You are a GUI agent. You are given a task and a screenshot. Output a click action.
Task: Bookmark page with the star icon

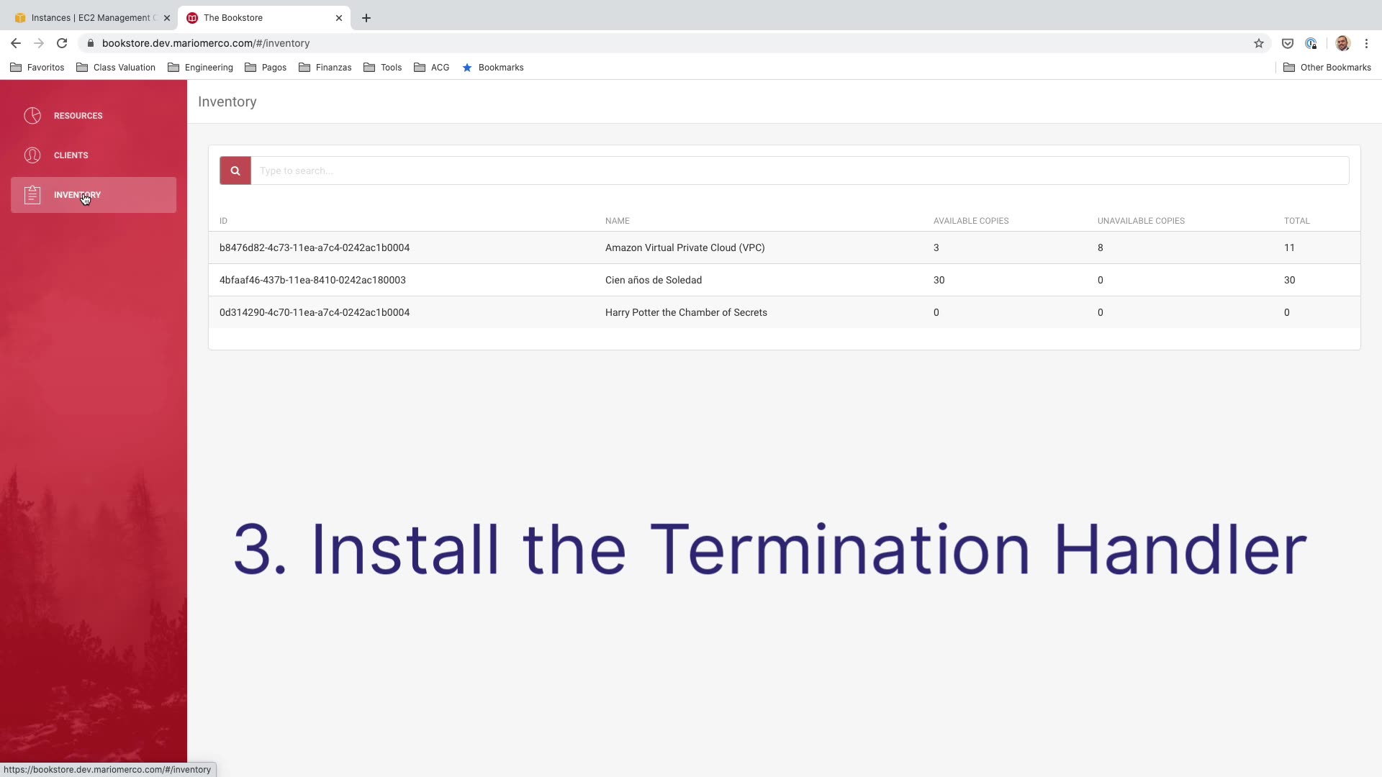coord(1258,43)
